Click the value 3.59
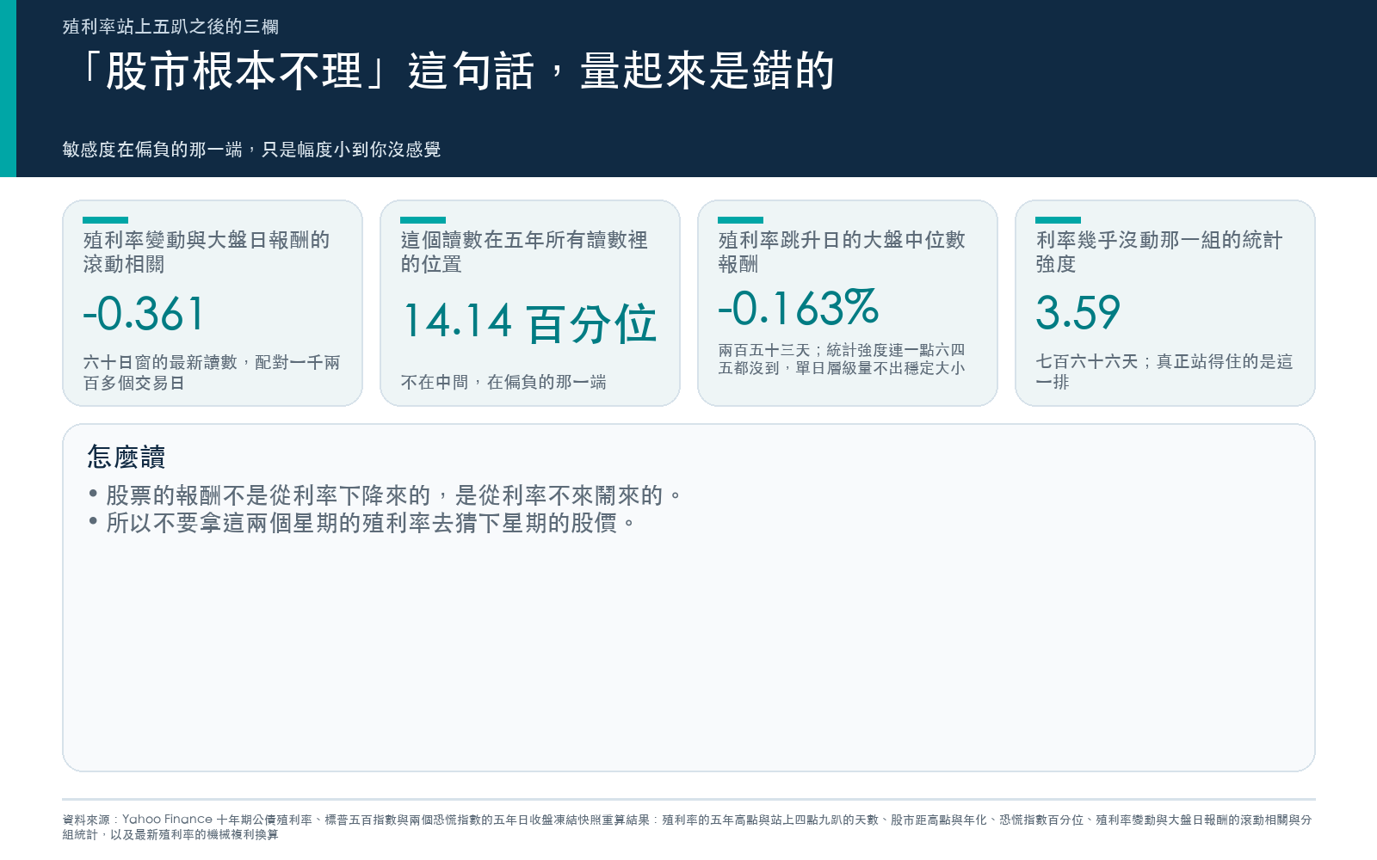 pyautogui.click(x=1078, y=312)
